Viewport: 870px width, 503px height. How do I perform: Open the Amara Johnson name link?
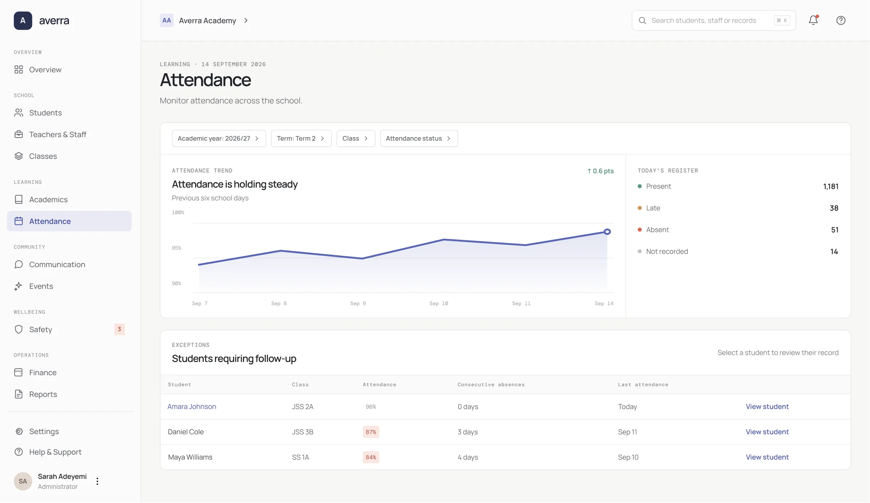(x=192, y=406)
